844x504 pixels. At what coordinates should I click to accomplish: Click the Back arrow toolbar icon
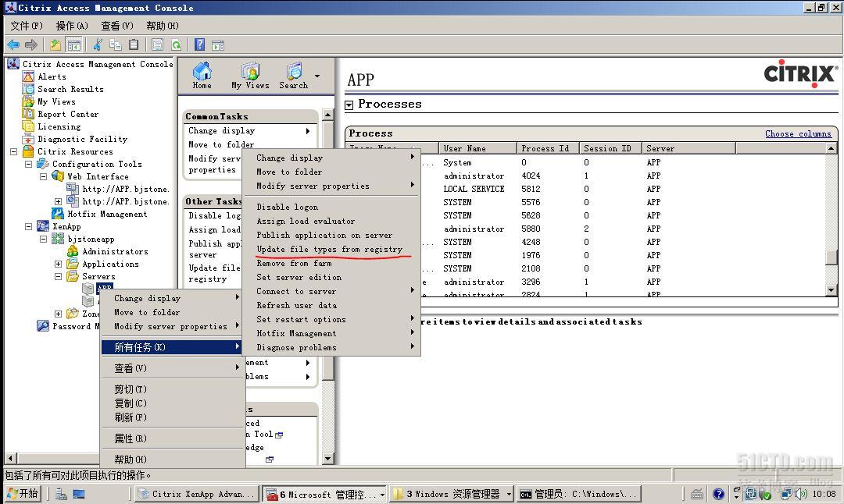pyautogui.click(x=13, y=44)
